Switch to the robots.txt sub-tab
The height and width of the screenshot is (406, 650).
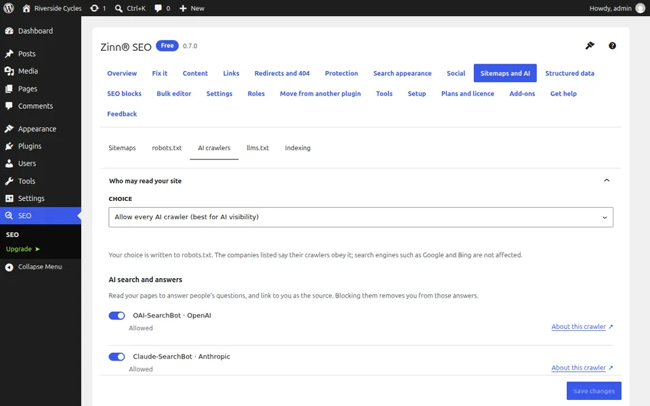click(167, 148)
